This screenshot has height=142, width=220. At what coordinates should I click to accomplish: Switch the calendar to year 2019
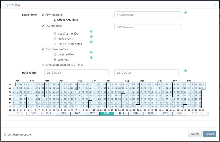coord(121,114)
